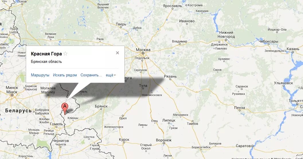Select the Курск city label

coord(124,139)
